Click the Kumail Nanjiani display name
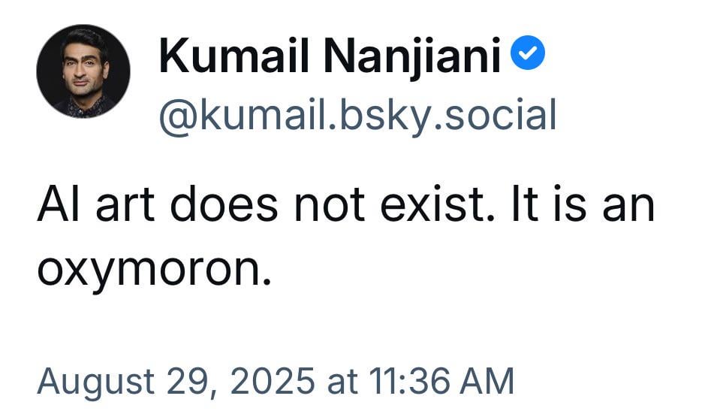 (330, 56)
